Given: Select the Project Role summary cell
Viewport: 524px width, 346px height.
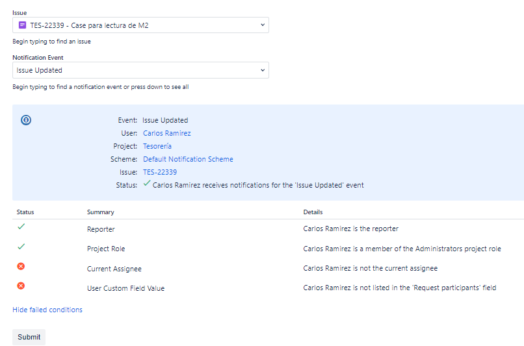Looking at the screenshot, I should click(106, 249).
